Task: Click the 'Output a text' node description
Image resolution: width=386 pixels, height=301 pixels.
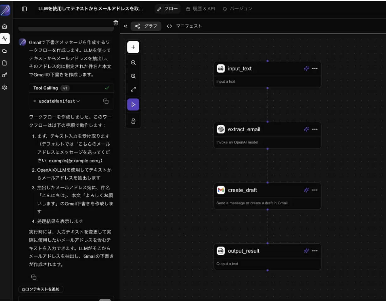Action: [x=227, y=264]
